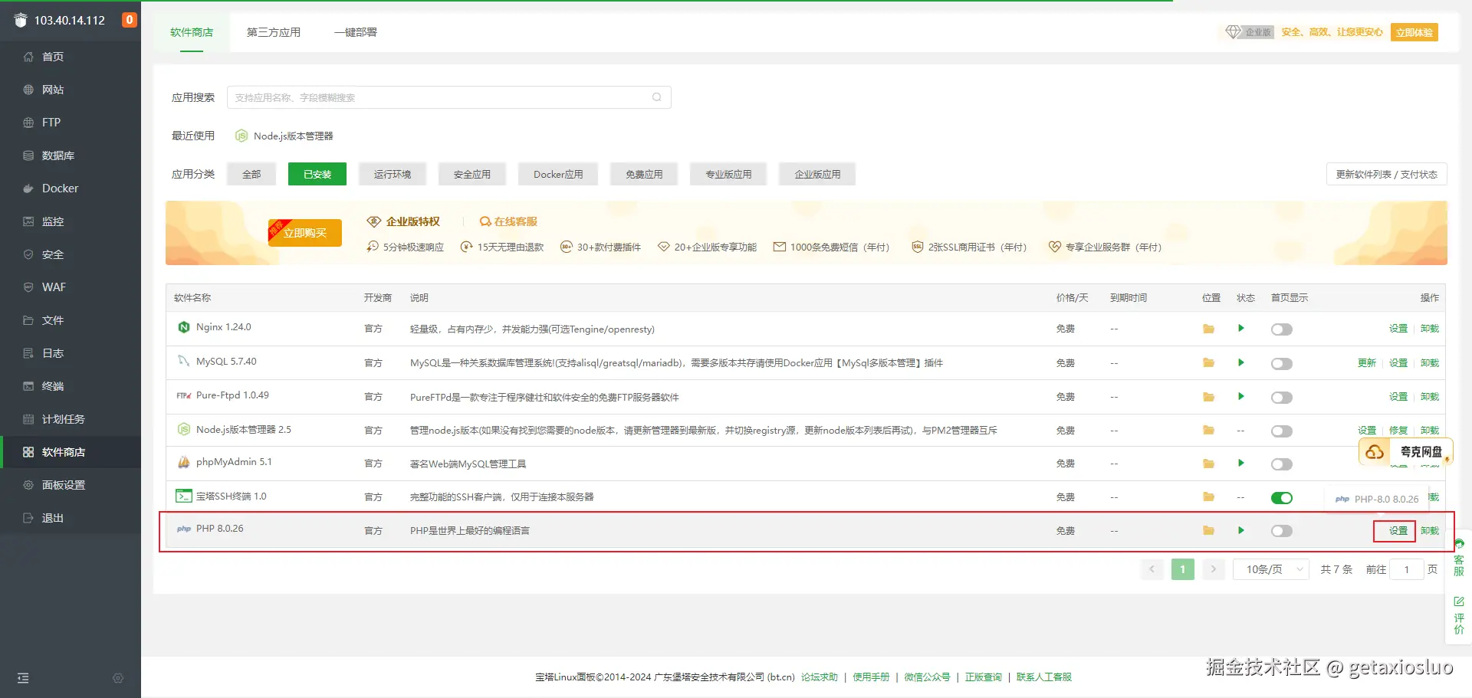Open 终端 terminal icon in sidebar
Image resolution: width=1472 pixels, height=698 pixels.
point(28,386)
